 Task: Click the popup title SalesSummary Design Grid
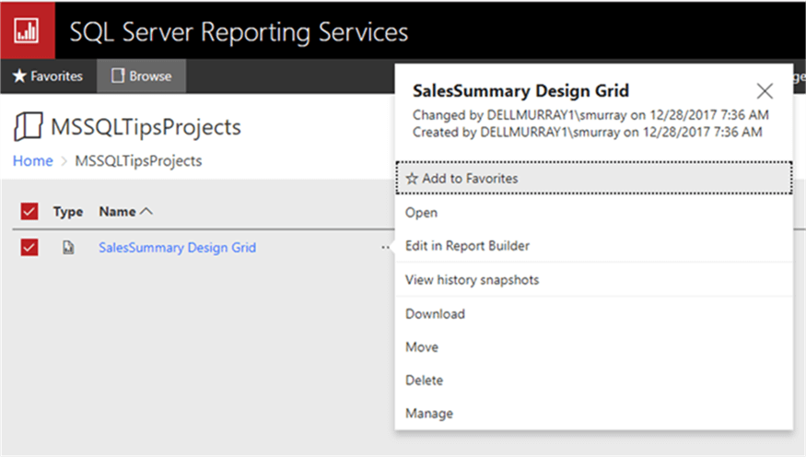520,91
